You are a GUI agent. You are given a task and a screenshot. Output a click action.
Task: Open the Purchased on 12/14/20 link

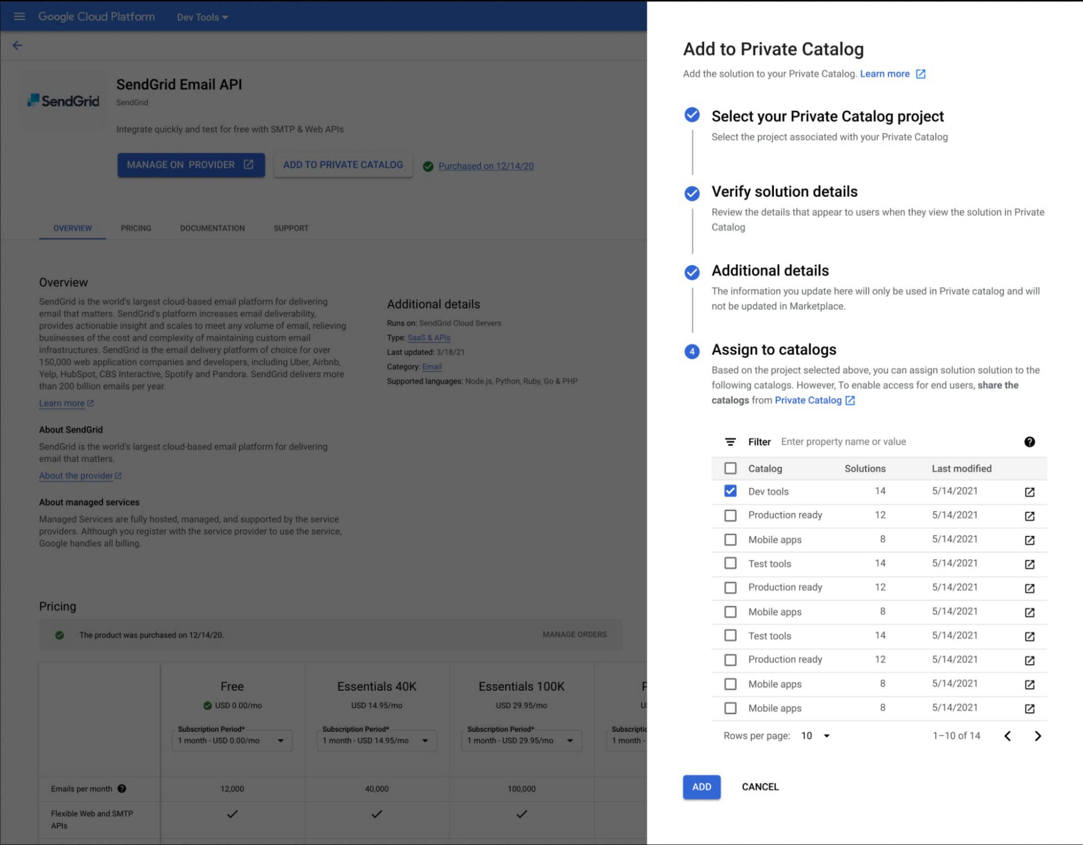486,166
